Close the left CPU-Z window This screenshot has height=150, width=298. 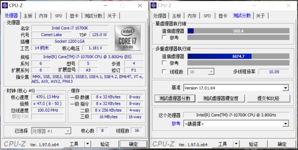pos(140,6)
